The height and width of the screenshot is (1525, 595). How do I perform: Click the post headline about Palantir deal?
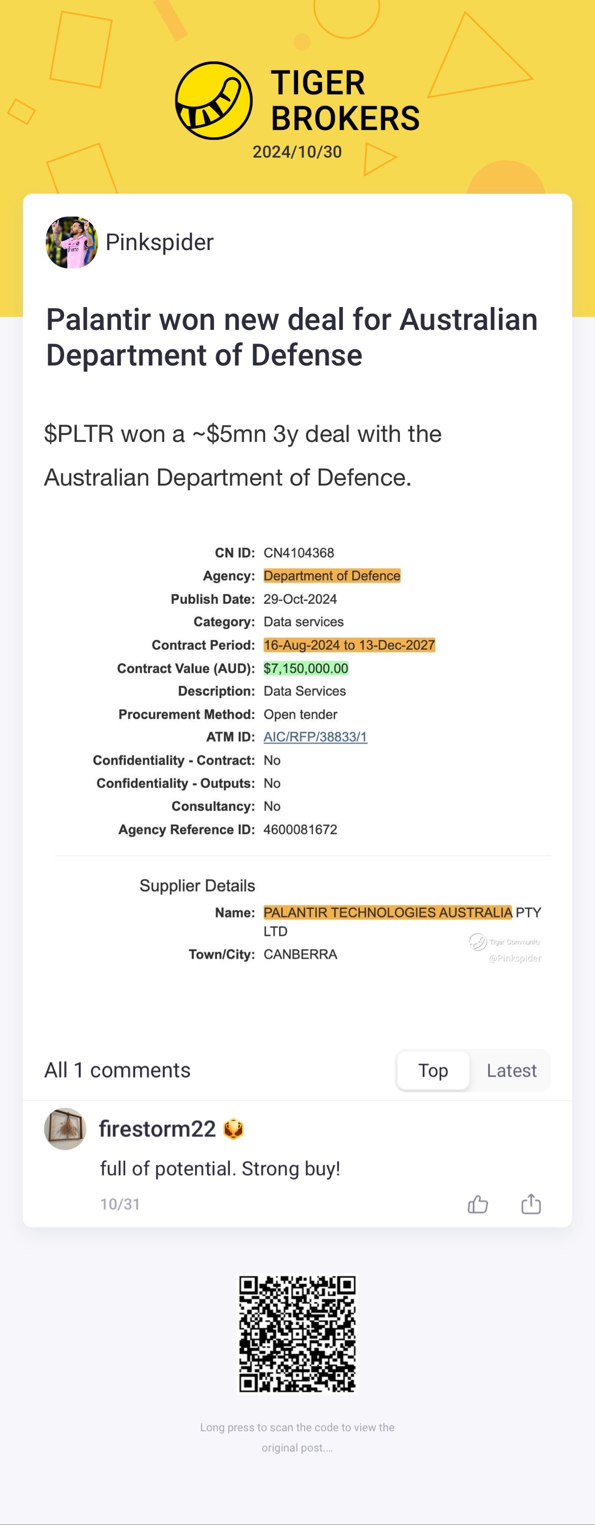click(291, 337)
